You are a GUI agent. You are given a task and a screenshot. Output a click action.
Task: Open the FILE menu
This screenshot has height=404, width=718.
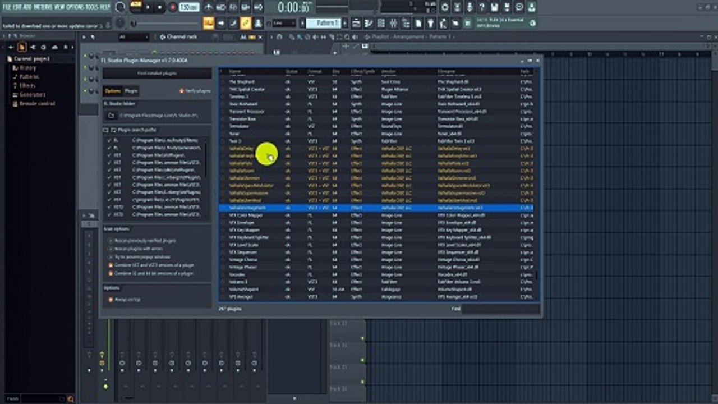(8, 7)
